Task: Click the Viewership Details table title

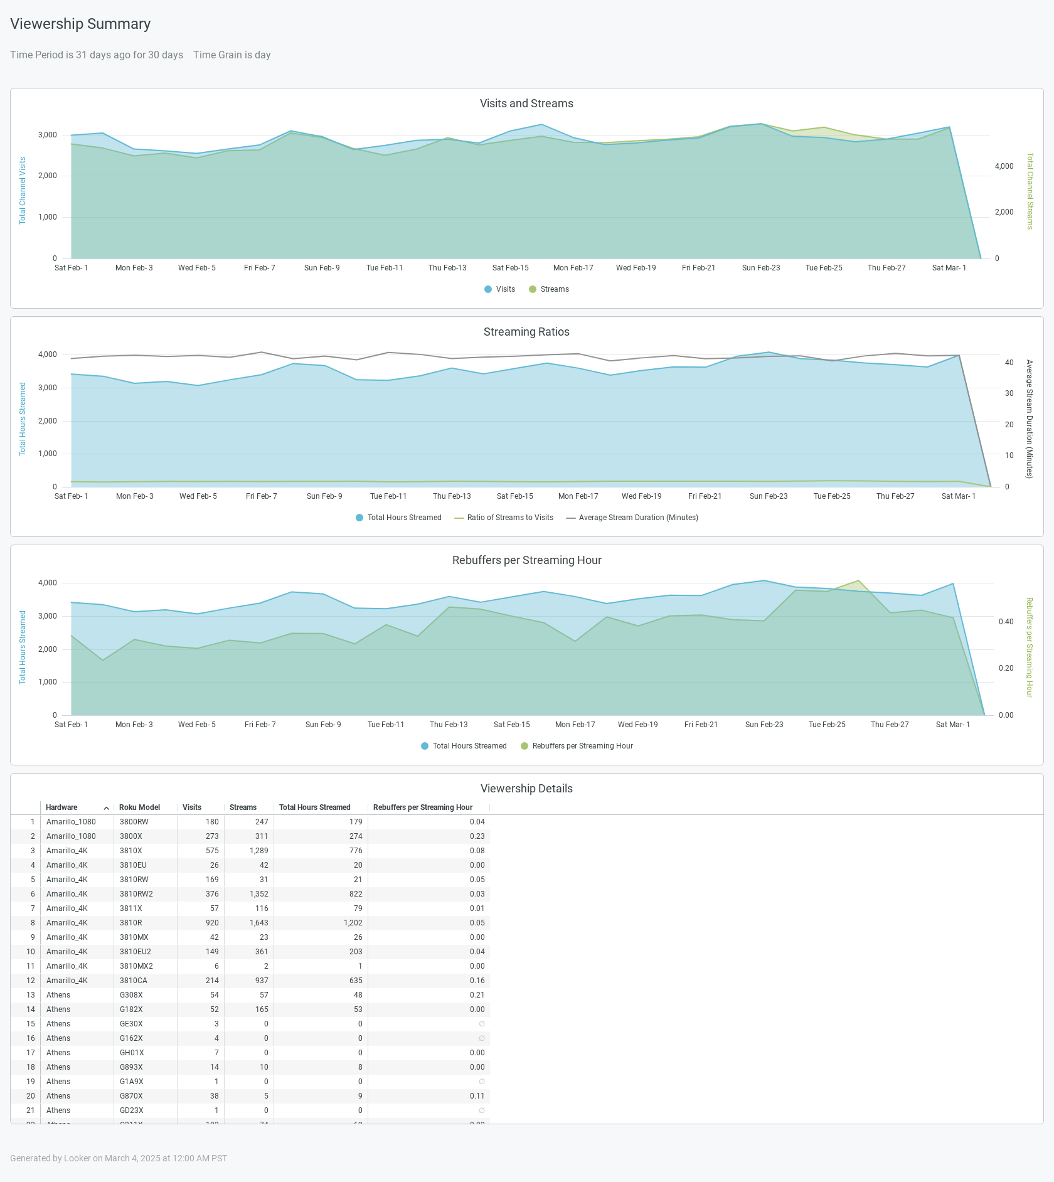Action: pyautogui.click(x=526, y=789)
